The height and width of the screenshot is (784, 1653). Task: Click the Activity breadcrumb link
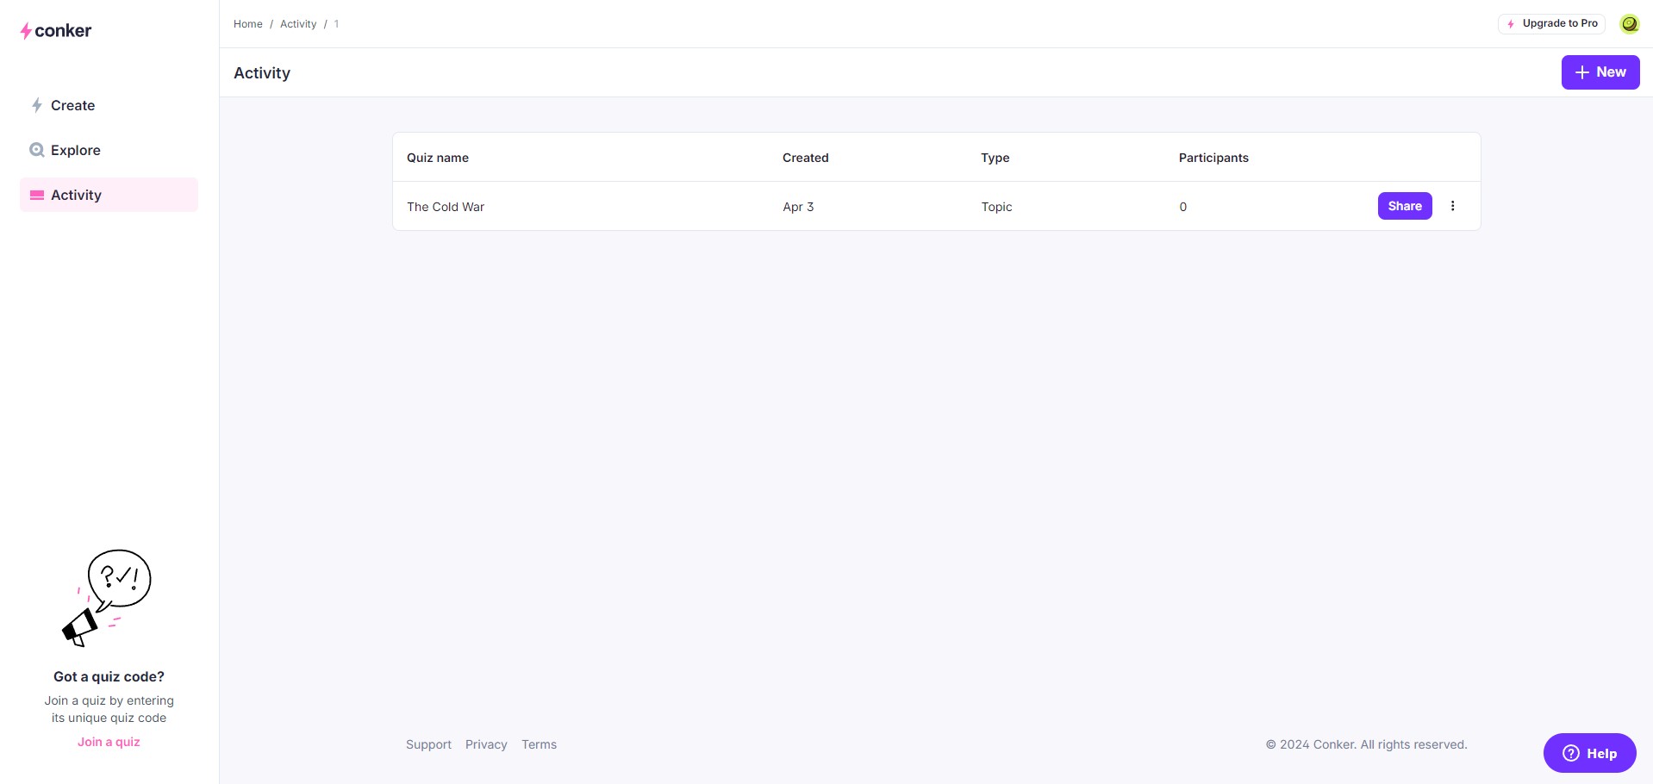pos(298,24)
